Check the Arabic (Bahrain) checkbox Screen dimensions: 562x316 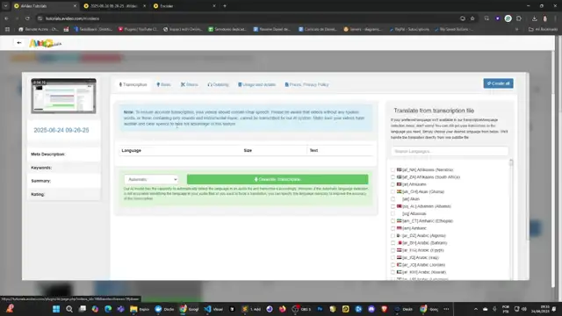pos(393,243)
